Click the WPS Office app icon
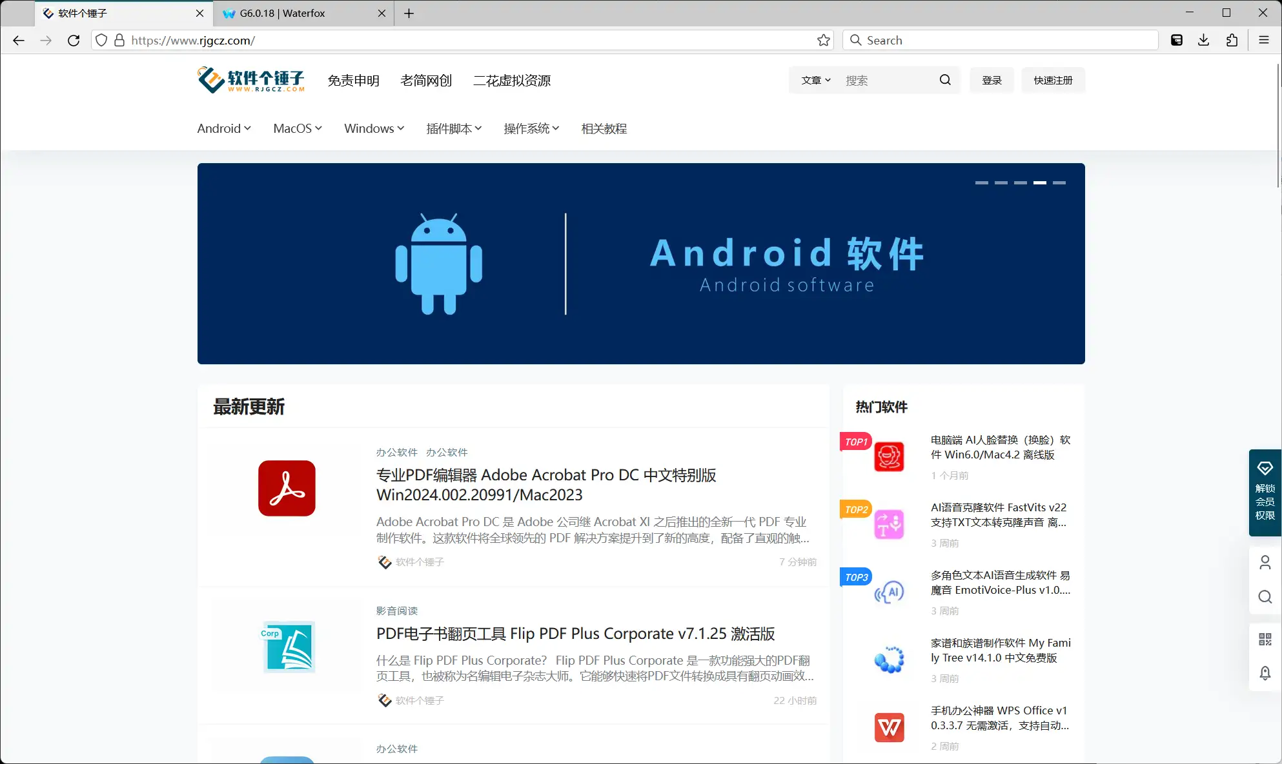The image size is (1282, 764). [x=889, y=728]
